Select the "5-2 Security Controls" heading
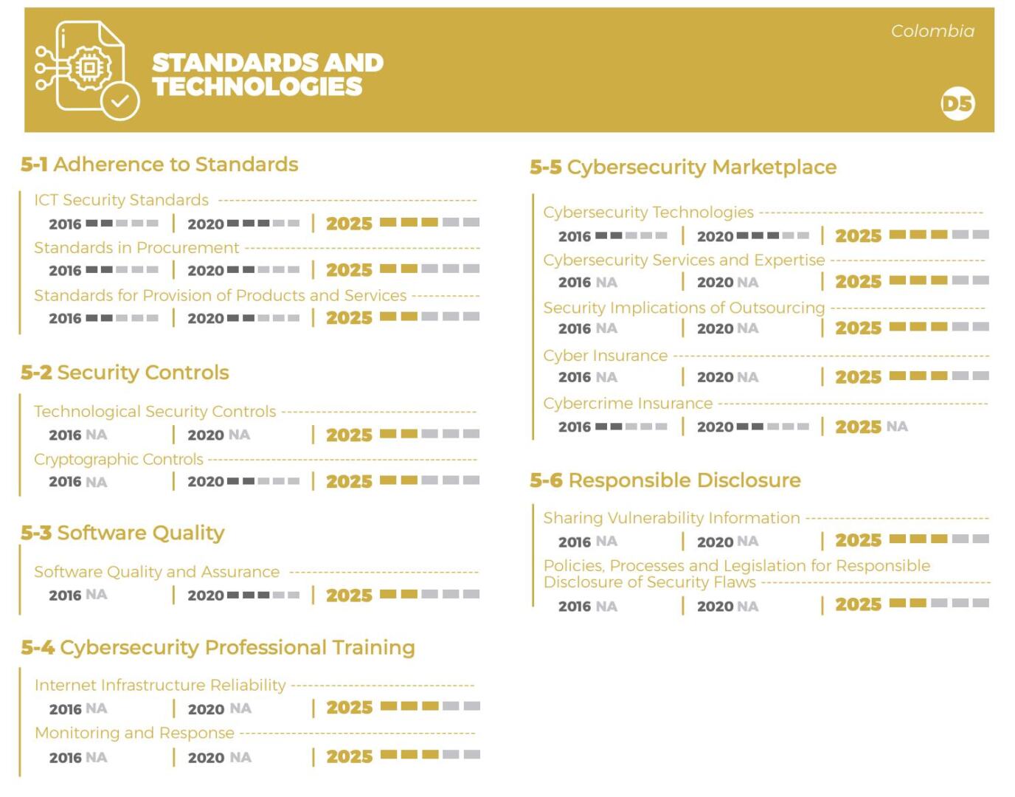This screenshot has height=797, width=1015. (125, 373)
